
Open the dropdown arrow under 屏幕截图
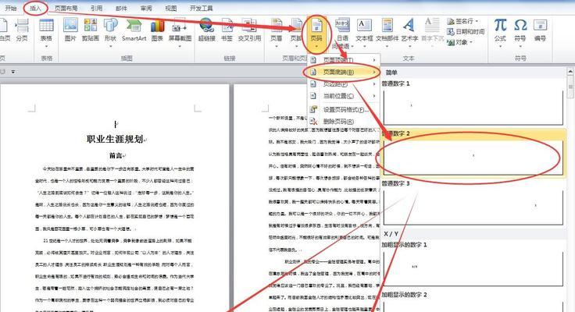pos(180,47)
